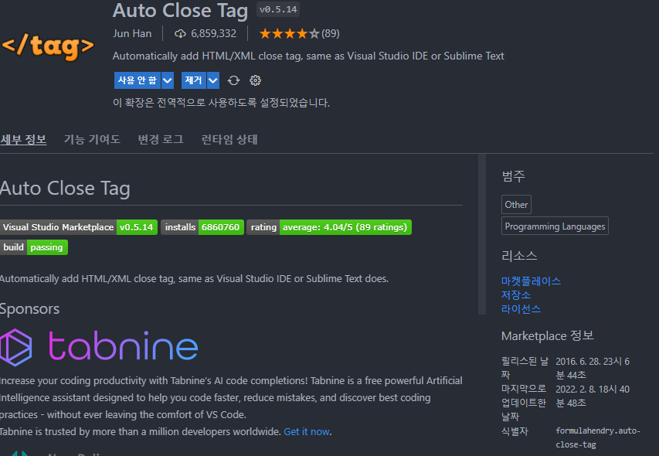Click the sync ignore circular arrows icon
This screenshot has height=456, width=659.
pyautogui.click(x=233, y=80)
